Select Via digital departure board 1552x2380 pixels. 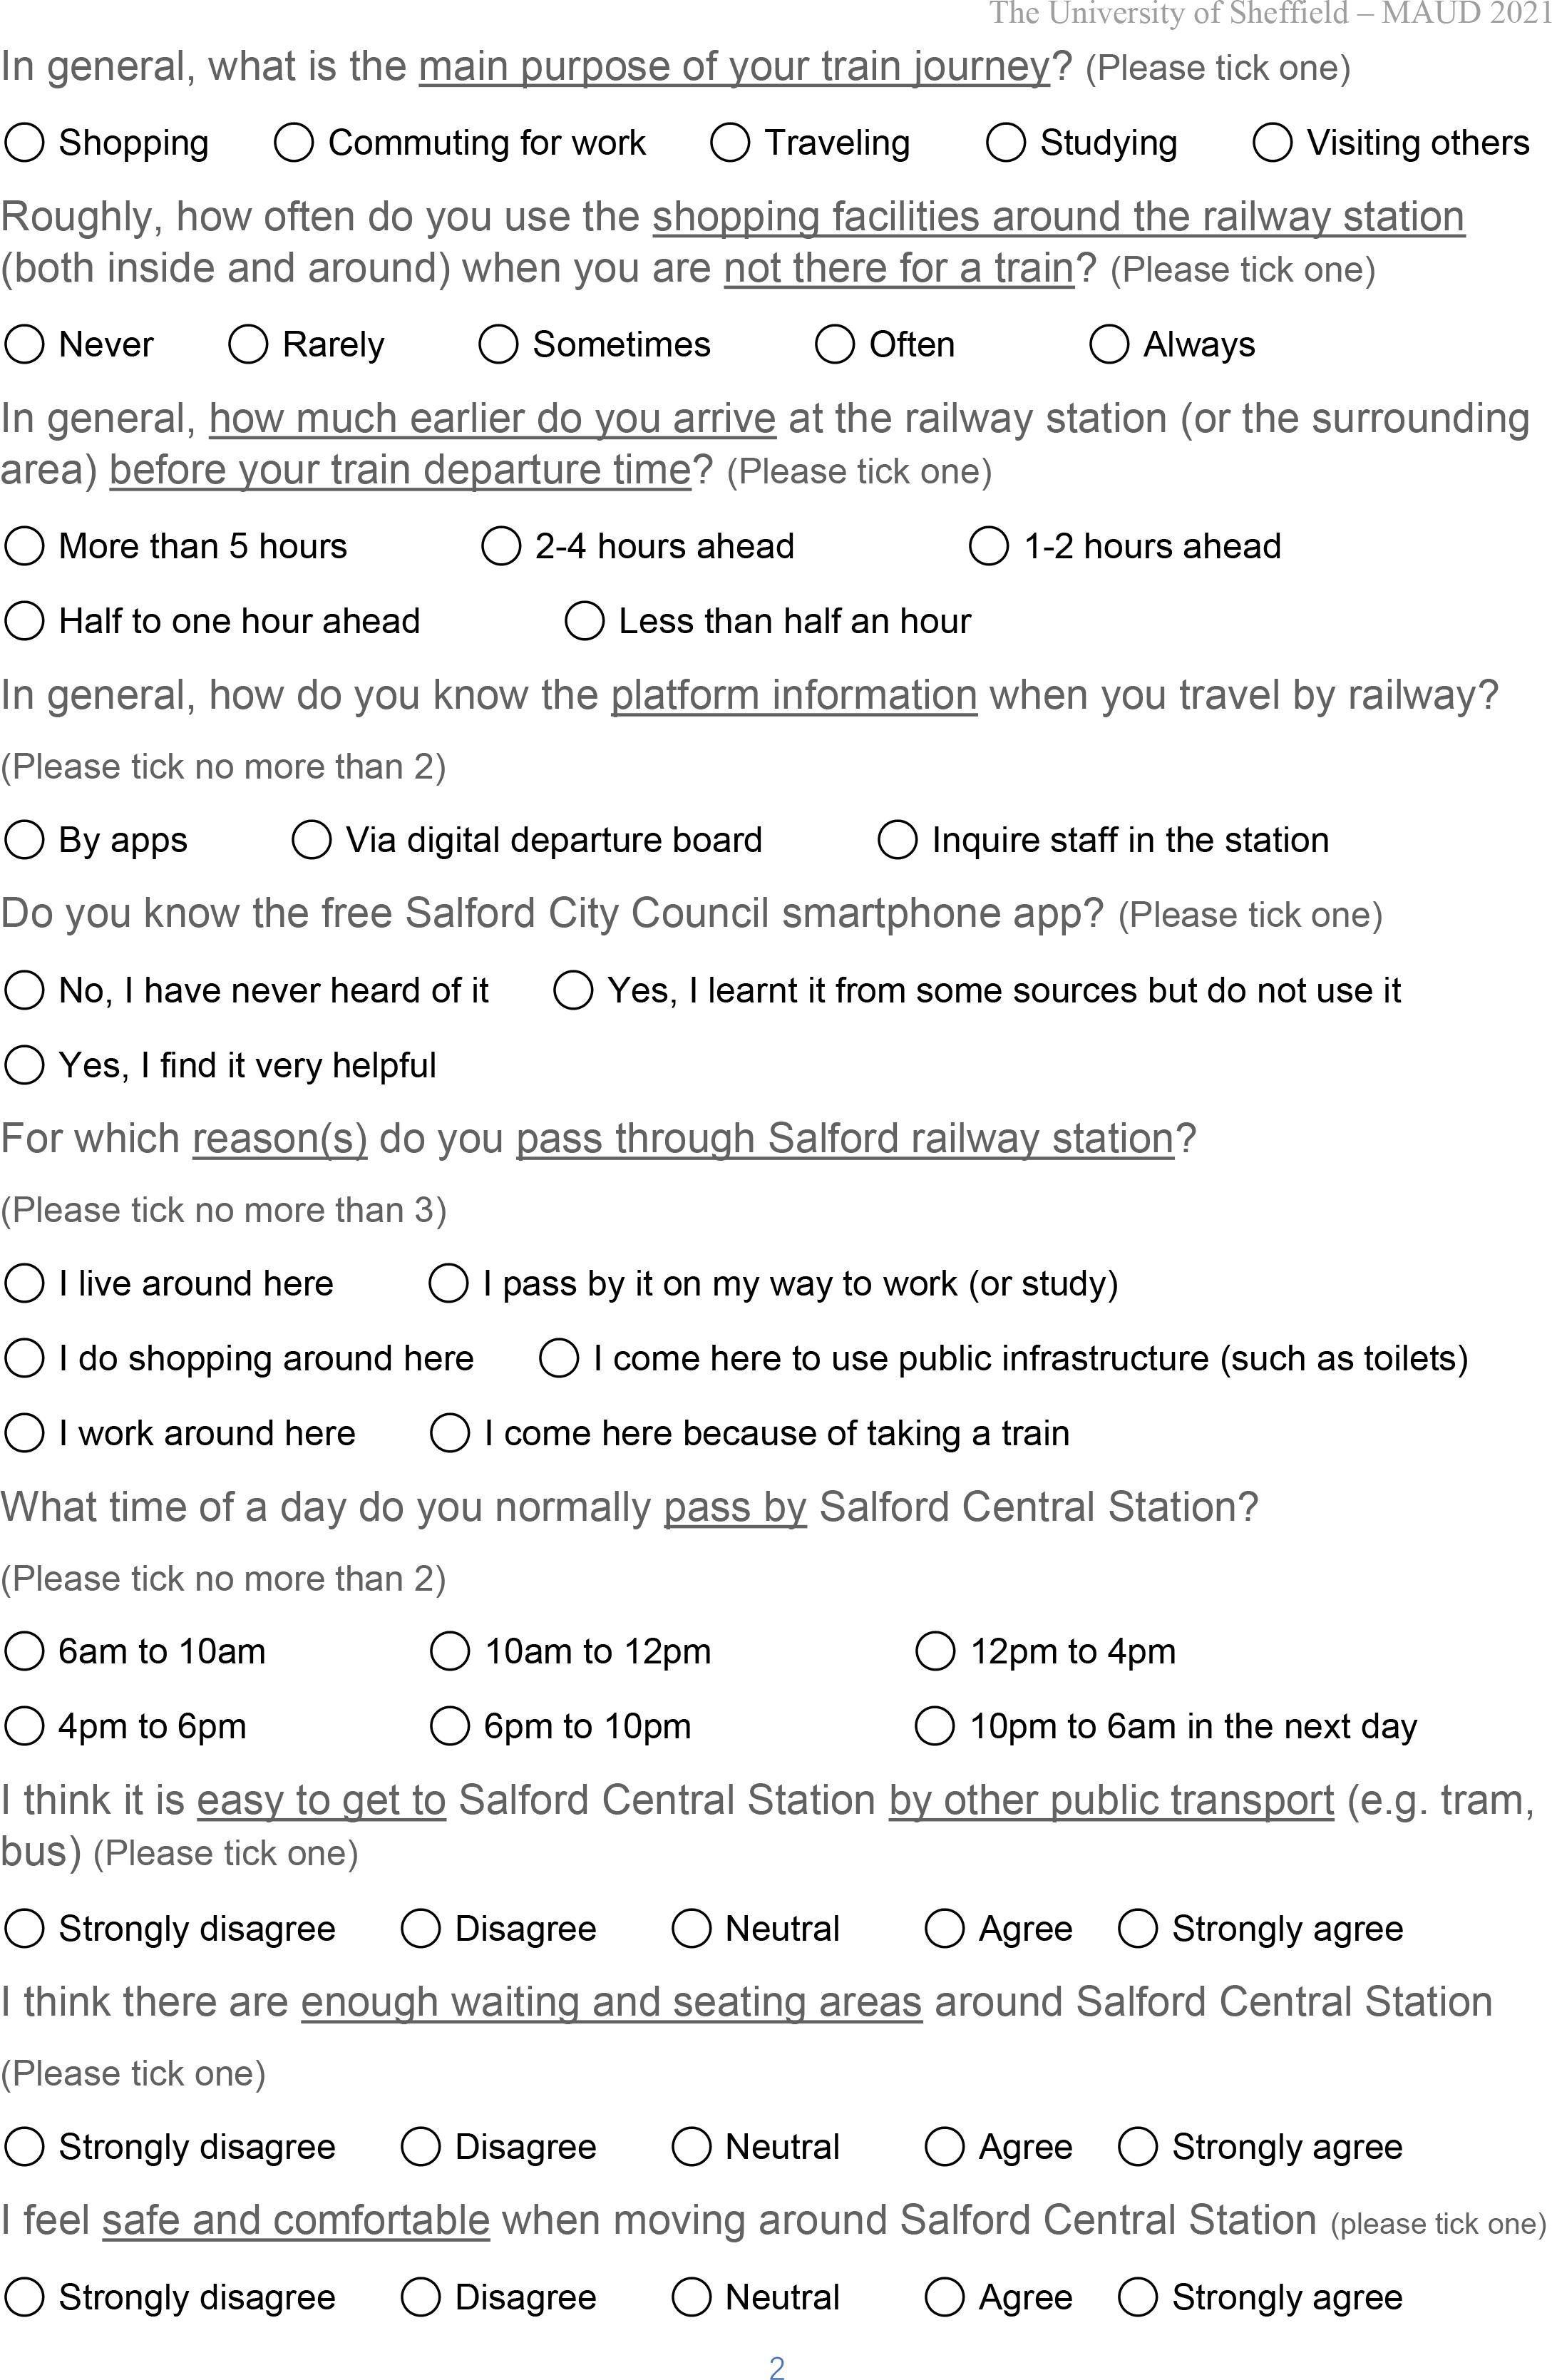(311, 840)
